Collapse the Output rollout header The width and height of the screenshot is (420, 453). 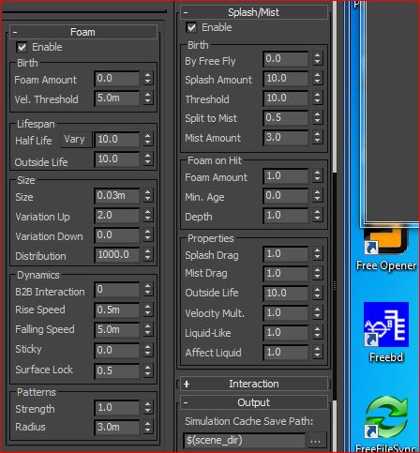[x=253, y=402]
